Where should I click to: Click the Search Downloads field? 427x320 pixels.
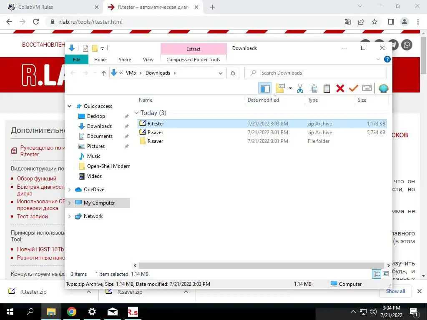point(316,73)
